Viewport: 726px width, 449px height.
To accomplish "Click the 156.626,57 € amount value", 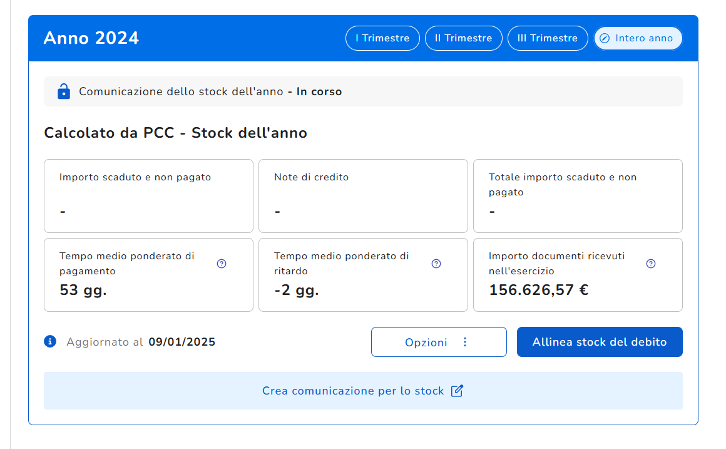I will pyautogui.click(x=538, y=290).
